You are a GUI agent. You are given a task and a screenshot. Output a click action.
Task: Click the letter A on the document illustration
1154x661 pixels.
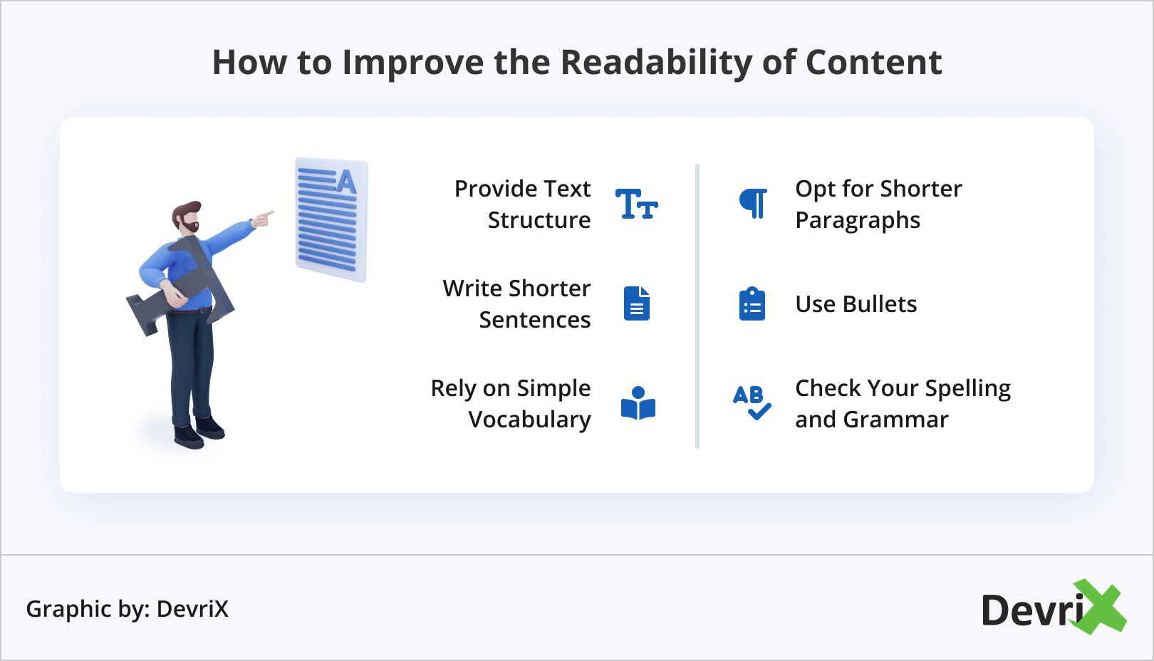pyautogui.click(x=346, y=182)
